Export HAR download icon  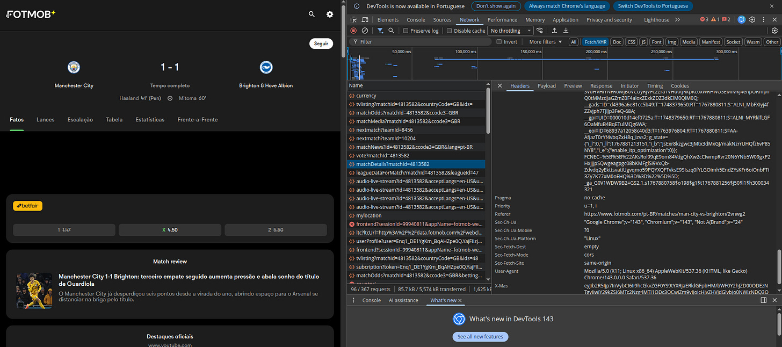566,31
